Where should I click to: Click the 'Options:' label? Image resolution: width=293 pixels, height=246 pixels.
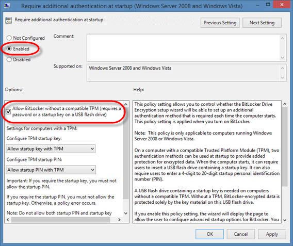click(x=13, y=89)
